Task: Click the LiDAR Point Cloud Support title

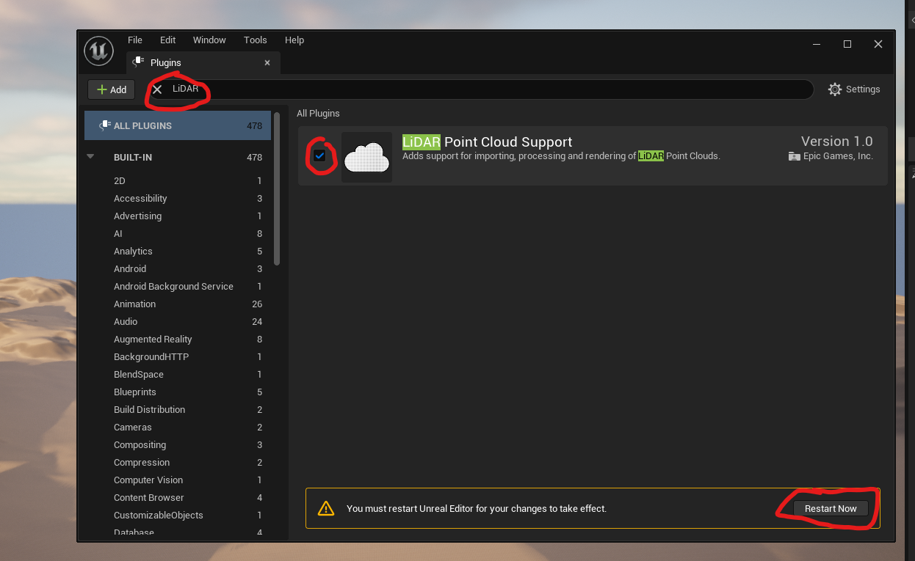Action: tap(487, 142)
